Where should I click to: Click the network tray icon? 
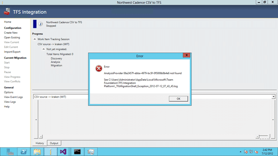(251, 152)
